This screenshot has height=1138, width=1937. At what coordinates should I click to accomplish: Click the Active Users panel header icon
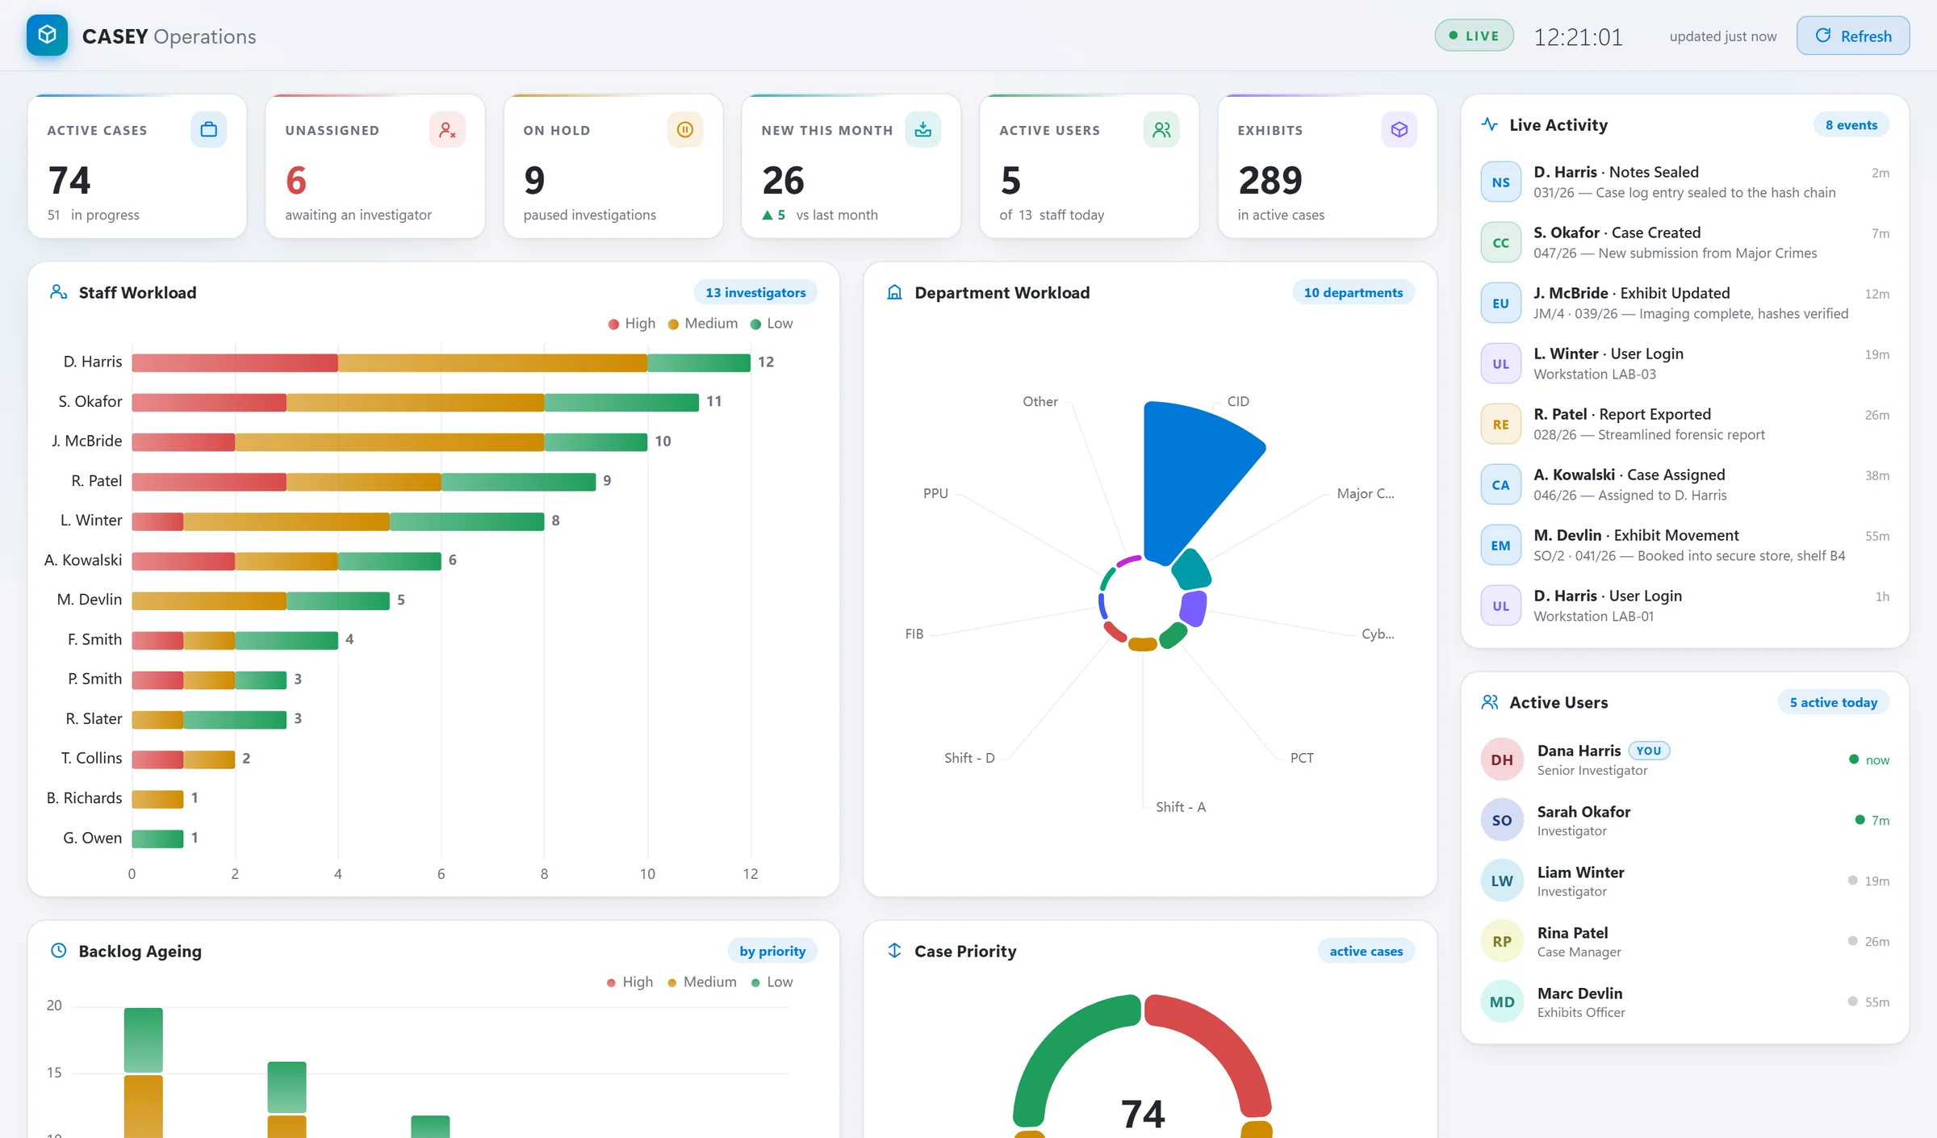(1490, 702)
